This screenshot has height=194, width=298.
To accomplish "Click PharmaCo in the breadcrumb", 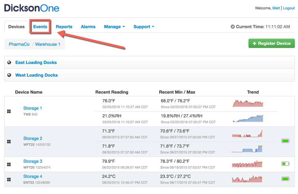I will click(19, 44).
